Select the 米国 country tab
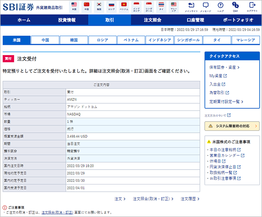 (16, 40)
